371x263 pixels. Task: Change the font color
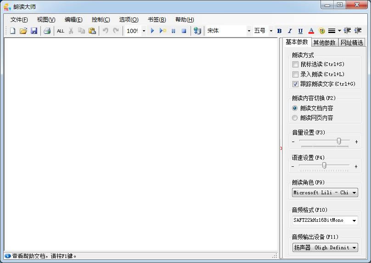pyautogui.click(x=311, y=31)
